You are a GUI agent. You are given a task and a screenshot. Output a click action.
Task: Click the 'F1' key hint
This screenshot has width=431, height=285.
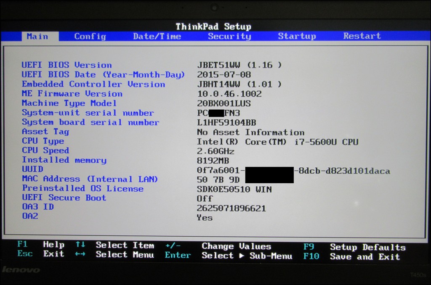pyautogui.click(x=22, y=244)
